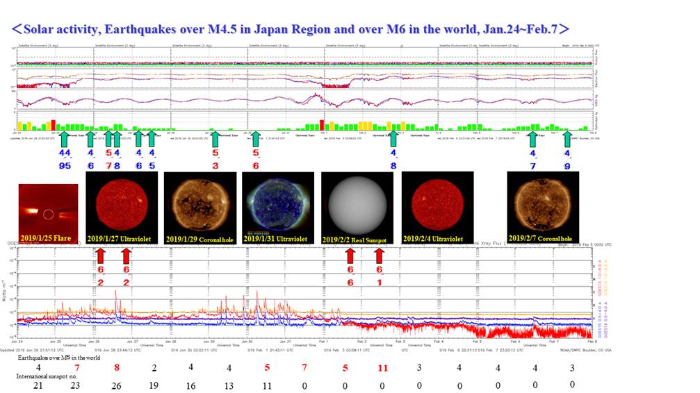
Task: Open the 2019/2/2 Real Sunspot image
Action: 357,208
